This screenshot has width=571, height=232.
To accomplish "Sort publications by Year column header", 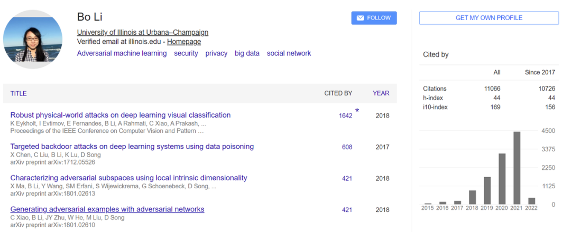I will 381,93.
